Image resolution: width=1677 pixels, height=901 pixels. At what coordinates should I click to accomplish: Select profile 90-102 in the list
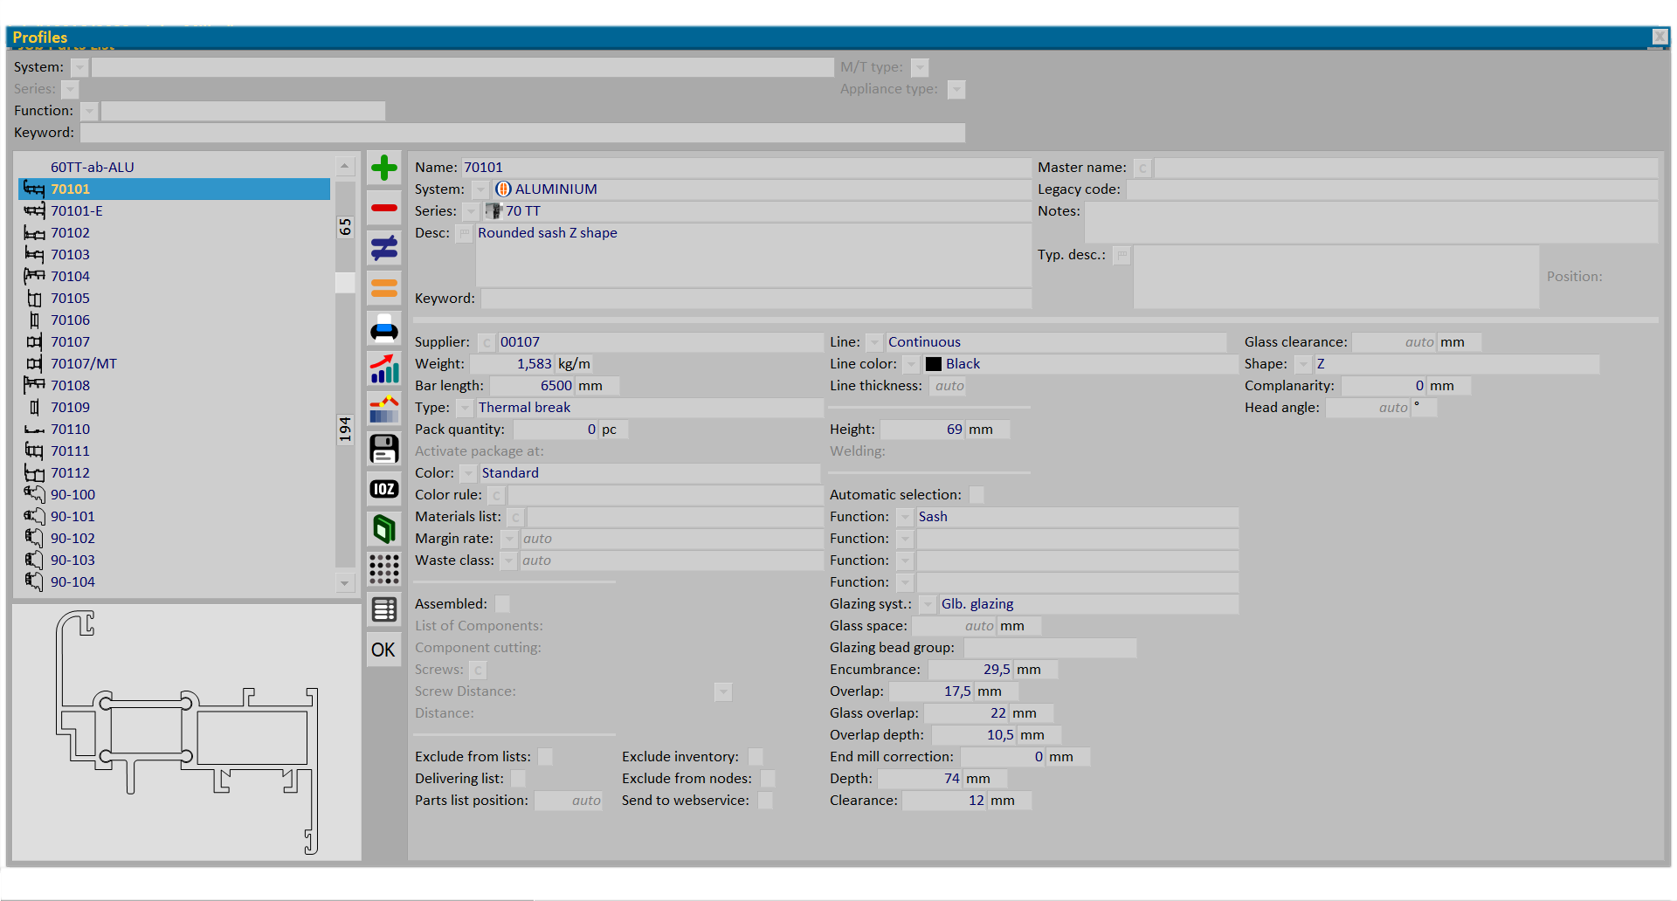point(72,539)
